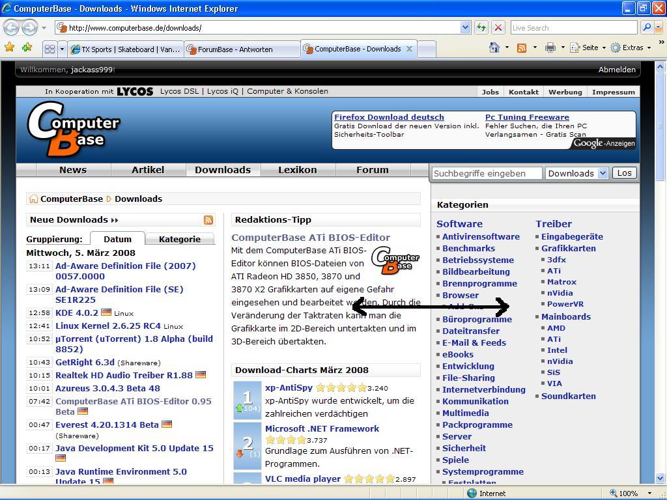The height and width of the screenshot is (500, 667).
Task: Click the Suchbegriffe eingeben search field
Action: 487,173
